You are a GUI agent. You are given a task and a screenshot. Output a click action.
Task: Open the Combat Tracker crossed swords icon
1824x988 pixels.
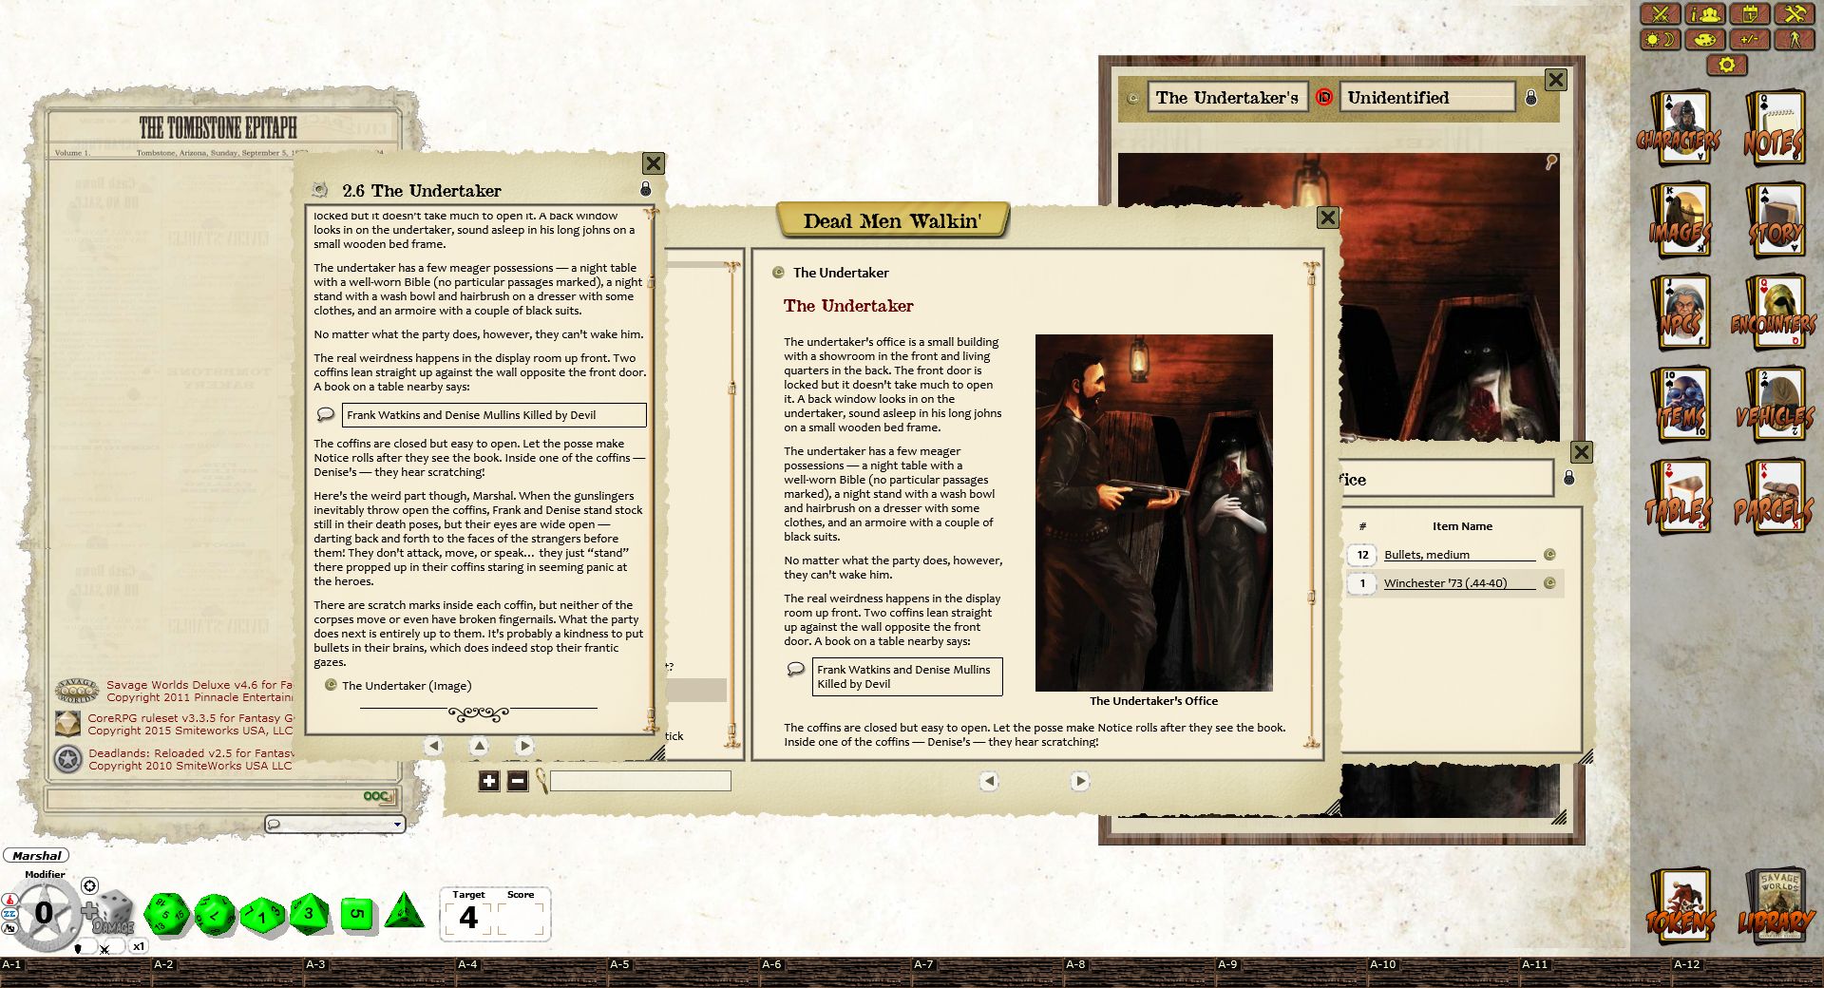click(x=1661, y=14)
